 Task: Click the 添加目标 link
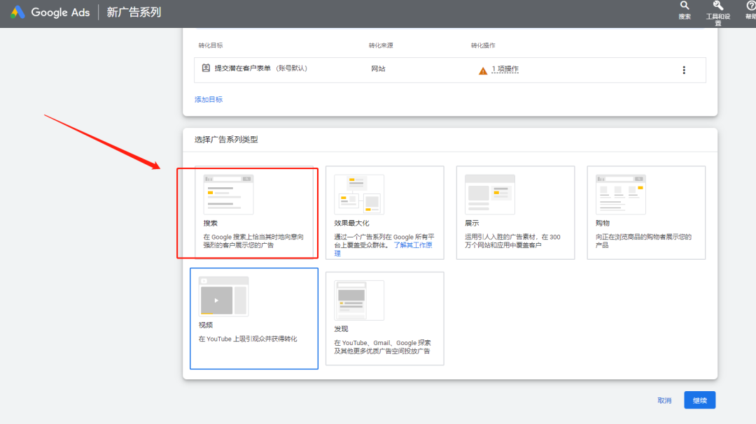click(x=207, y=98)
